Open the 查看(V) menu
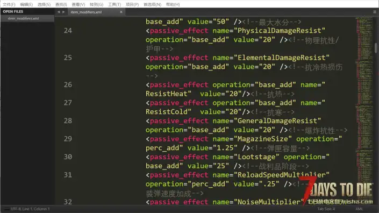Image resolution: width=379 pixels, height=213 pixels. pos(78,4)
